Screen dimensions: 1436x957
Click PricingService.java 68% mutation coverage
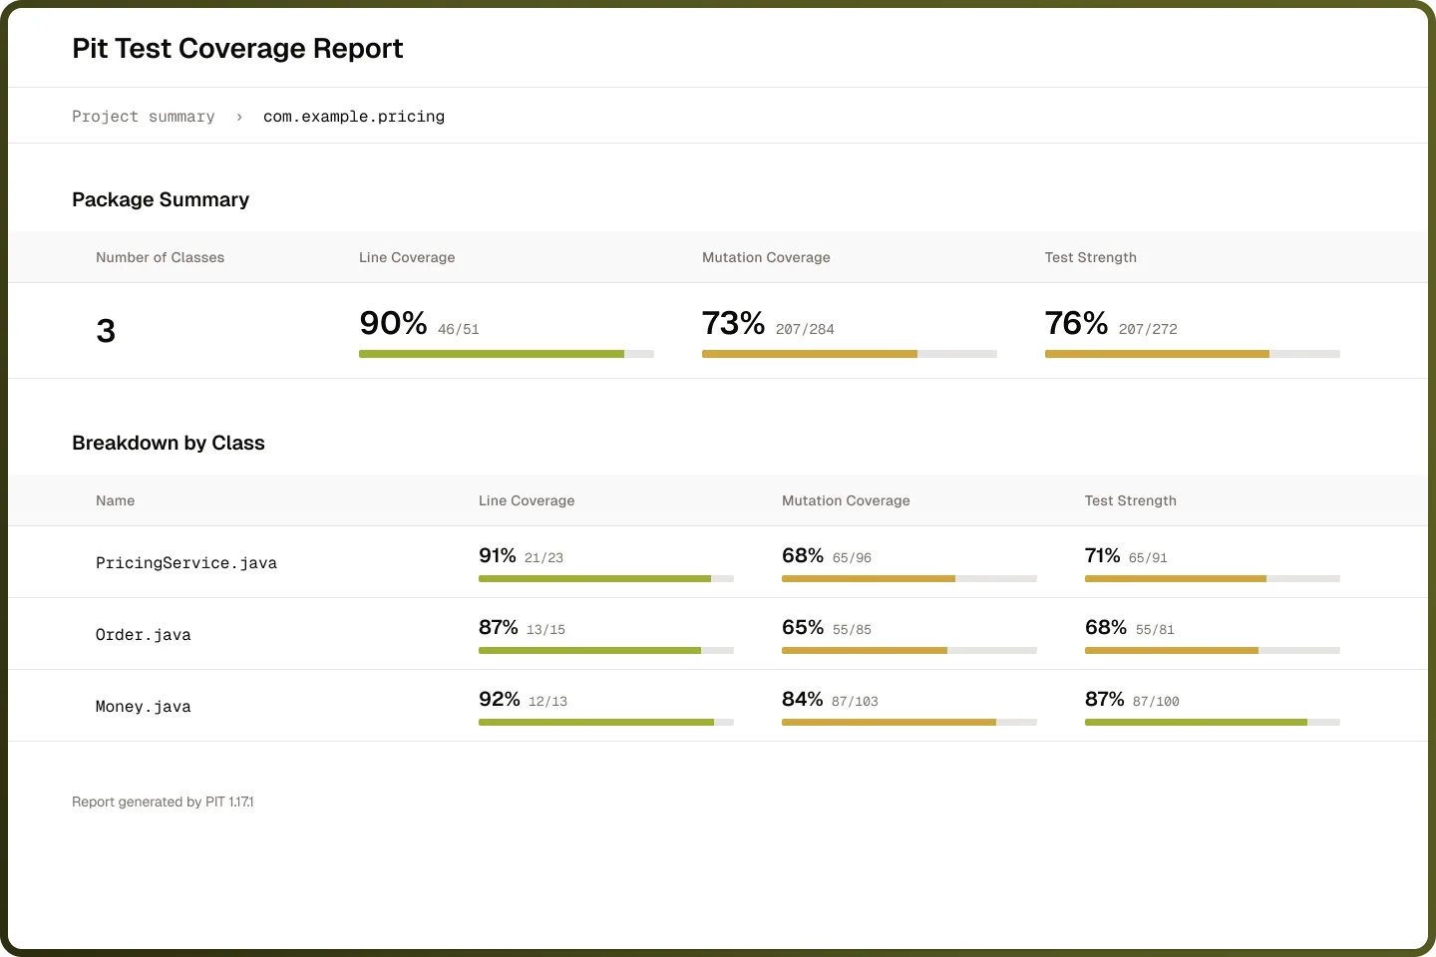(803, 555)
